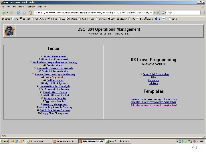206x154 pixels.
Task: Open the Yahoo bookmark
Action: pos(6,19)
